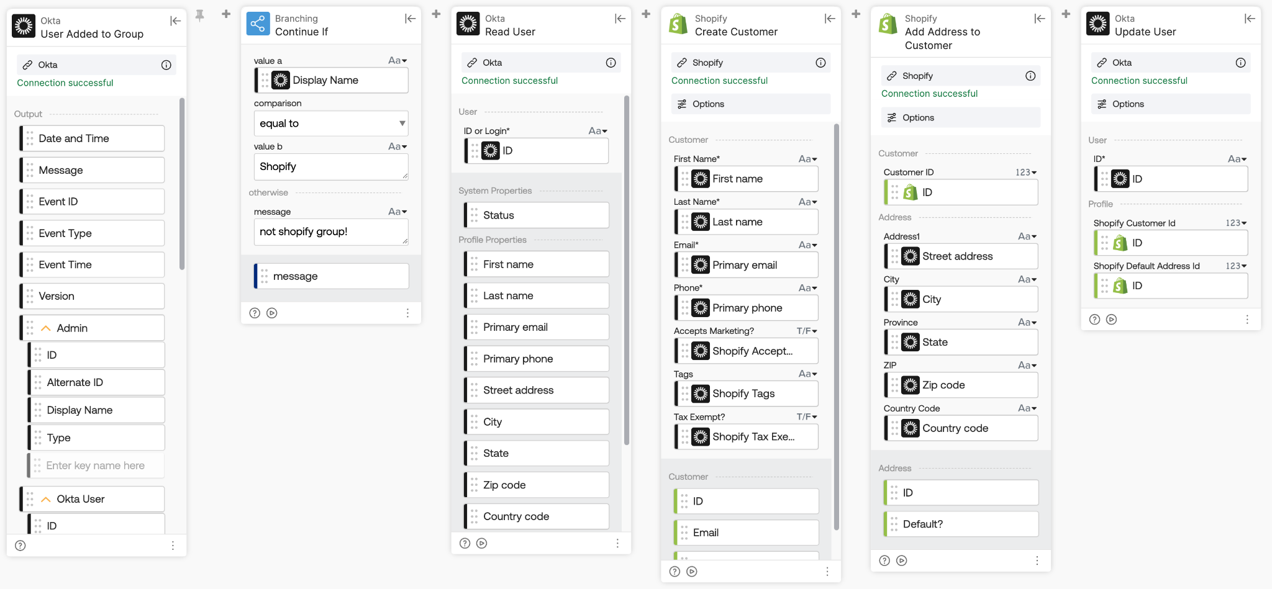Screen dimensions: 1272x589
Task: Open more options menu on Continue If card
Action: tap(407, 313)
